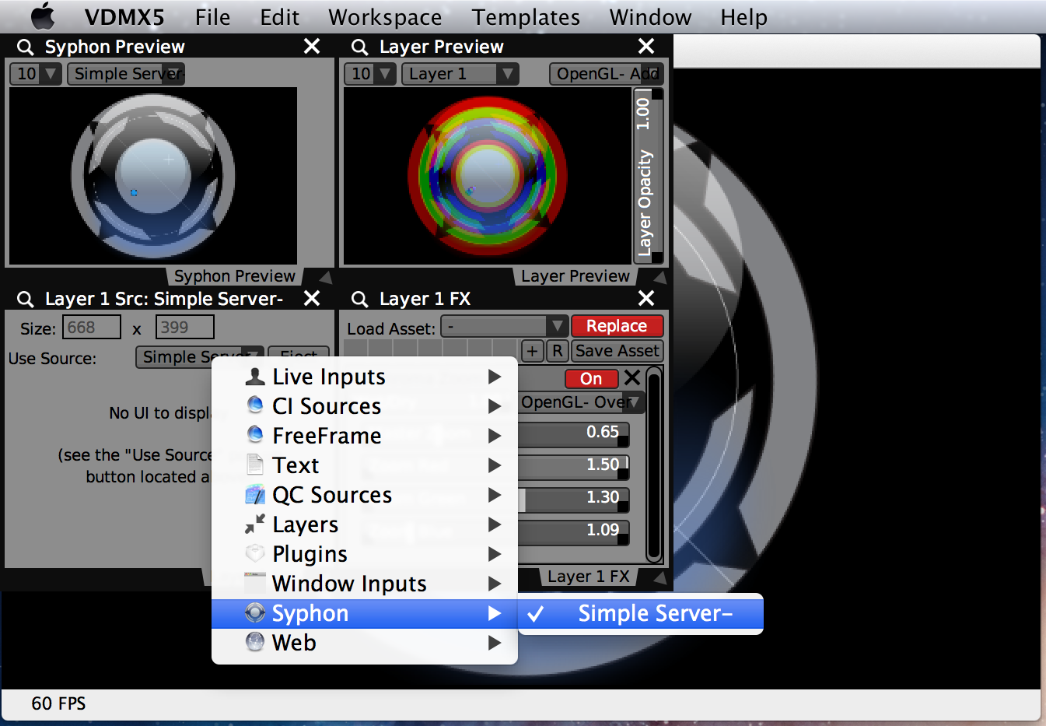Open the Workspace menu
1046x726 pixels.
(x=385, y=17)
